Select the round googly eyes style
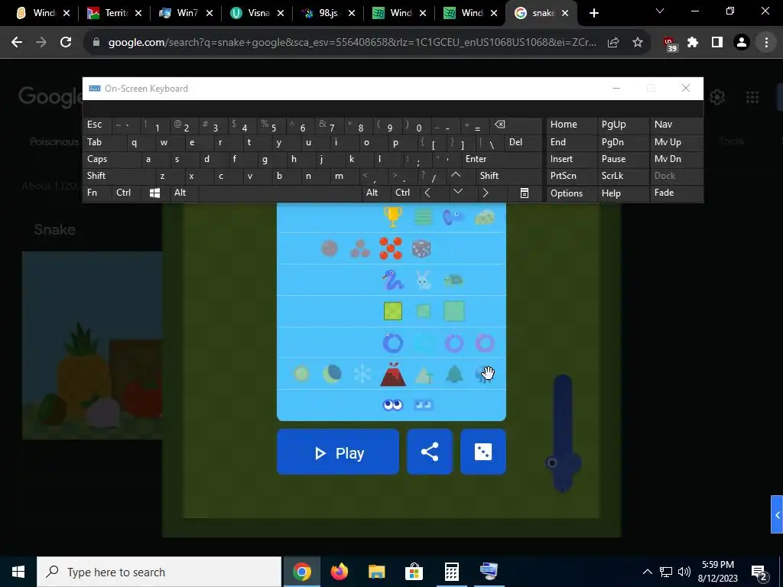783x587 pixels. pyautogui.click(x=392, y=405)
